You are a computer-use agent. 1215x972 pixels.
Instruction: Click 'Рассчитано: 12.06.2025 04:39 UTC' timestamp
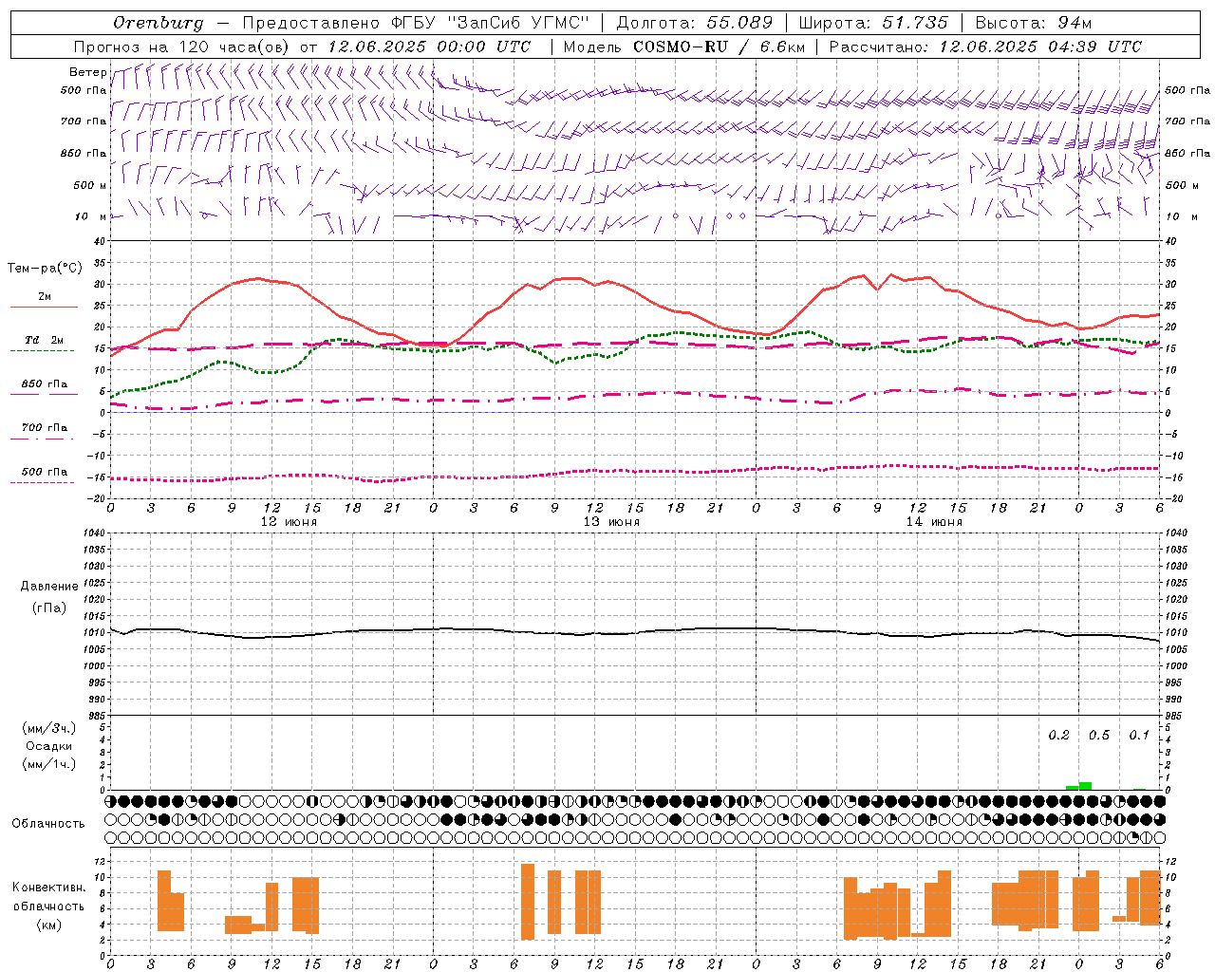pyautogui.click(x=985, y=47)
